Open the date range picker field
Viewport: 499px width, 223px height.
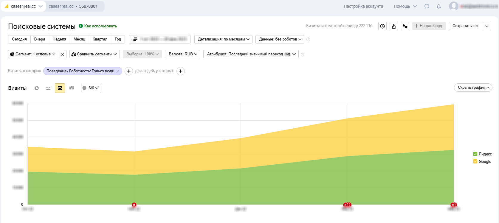[160, 39]
